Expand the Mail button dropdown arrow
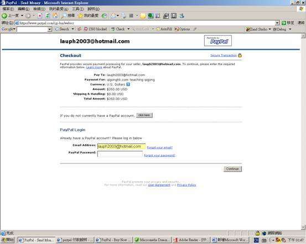The image size is (306, 244). [x=118, y=15]
